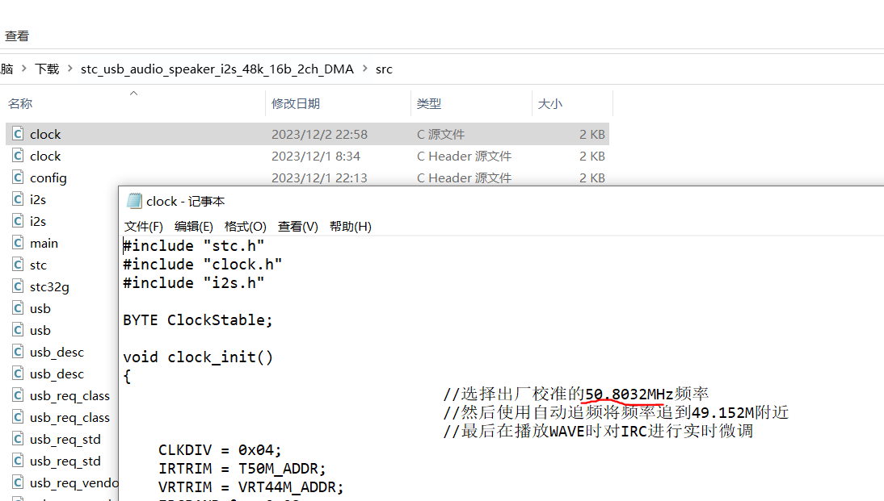Click the 'IRTRIM = T50M_ADDR;' line
The image size is (884, 501).
pos(242,469)
